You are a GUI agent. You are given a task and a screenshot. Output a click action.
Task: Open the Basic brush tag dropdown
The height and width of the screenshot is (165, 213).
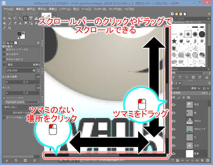coord(208,69)
